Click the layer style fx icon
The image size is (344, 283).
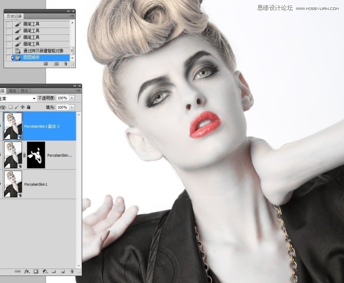[27, 272]
